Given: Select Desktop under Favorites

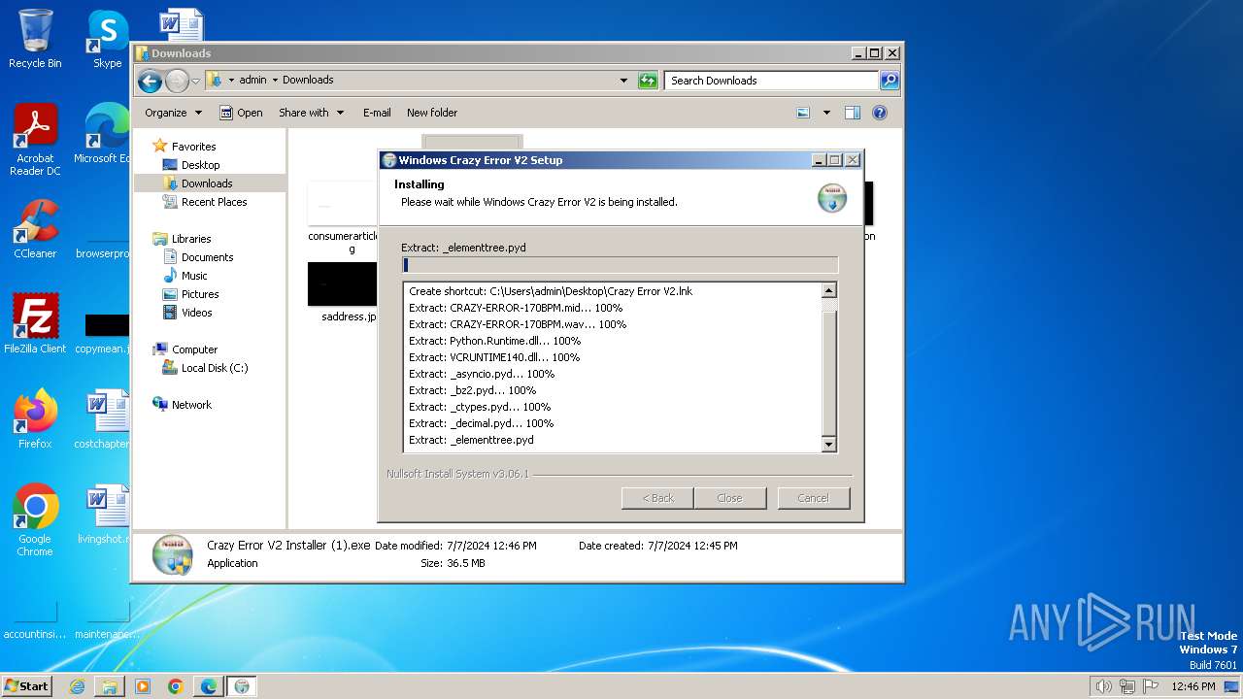Looking at the screenshot, I should point(200,165).
